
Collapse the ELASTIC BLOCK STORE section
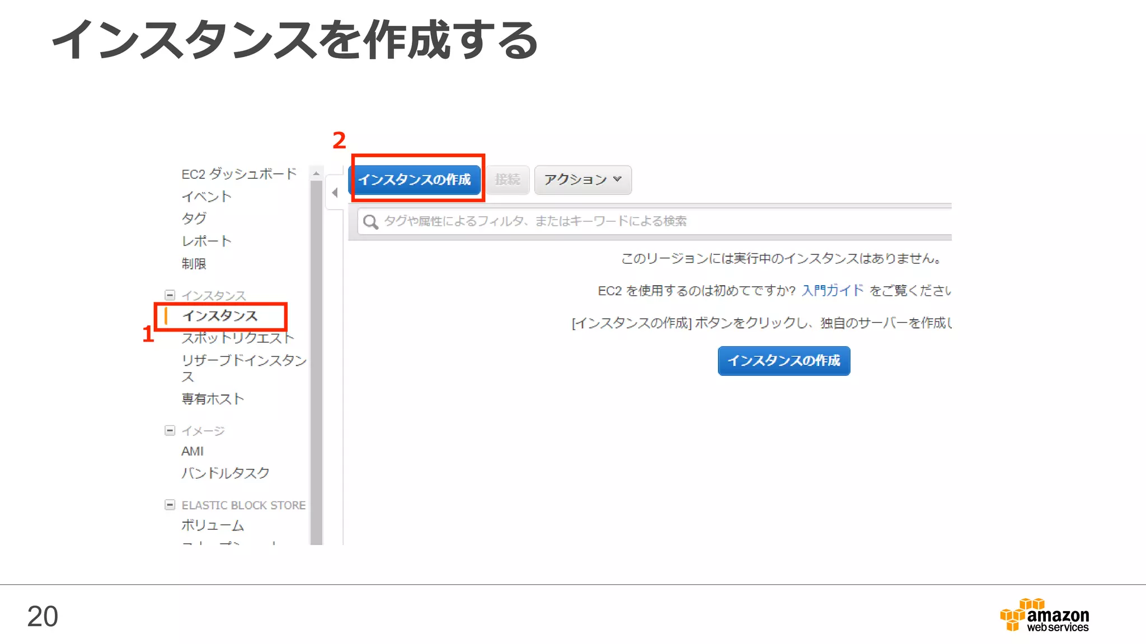pos(170,505)
